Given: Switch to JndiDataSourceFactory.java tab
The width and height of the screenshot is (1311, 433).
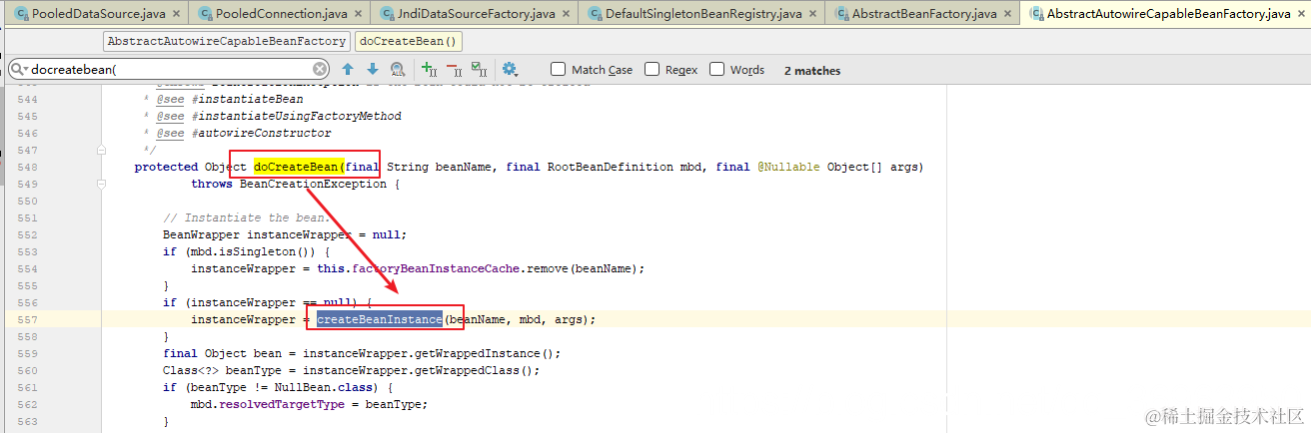Looking at the screenshot, I should 476,14.
